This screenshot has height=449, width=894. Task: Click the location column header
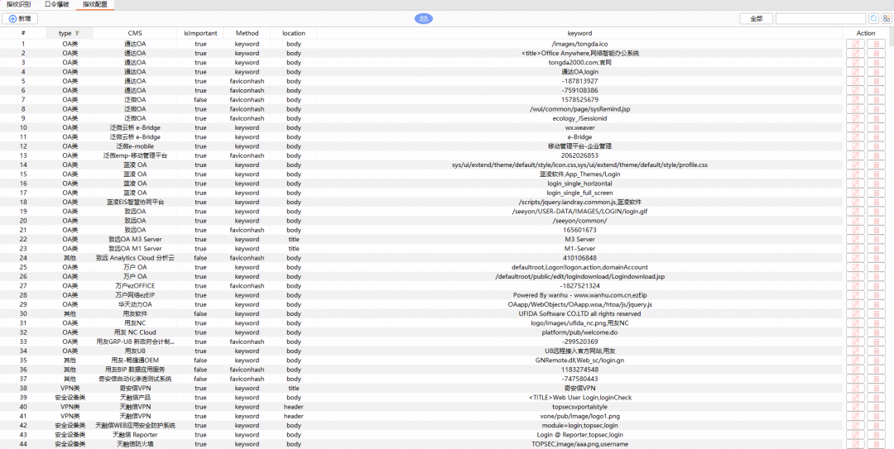(294, 33)
